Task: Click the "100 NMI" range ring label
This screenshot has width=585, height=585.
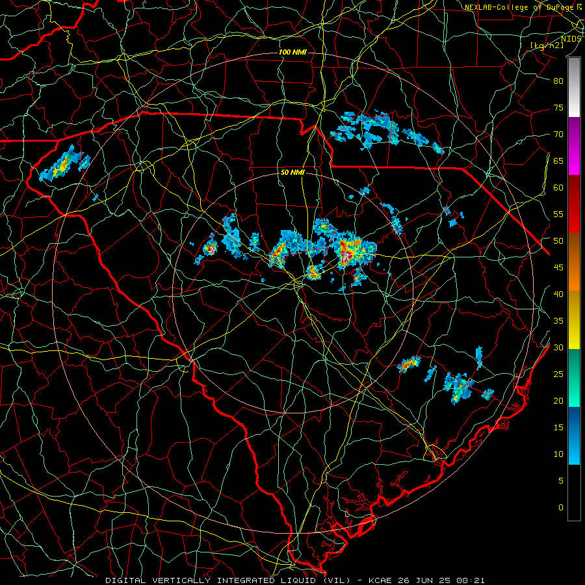Action: click(292, 52)
